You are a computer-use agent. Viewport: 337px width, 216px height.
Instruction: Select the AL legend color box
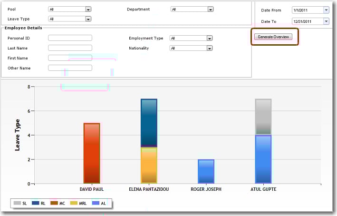point(96,203)
